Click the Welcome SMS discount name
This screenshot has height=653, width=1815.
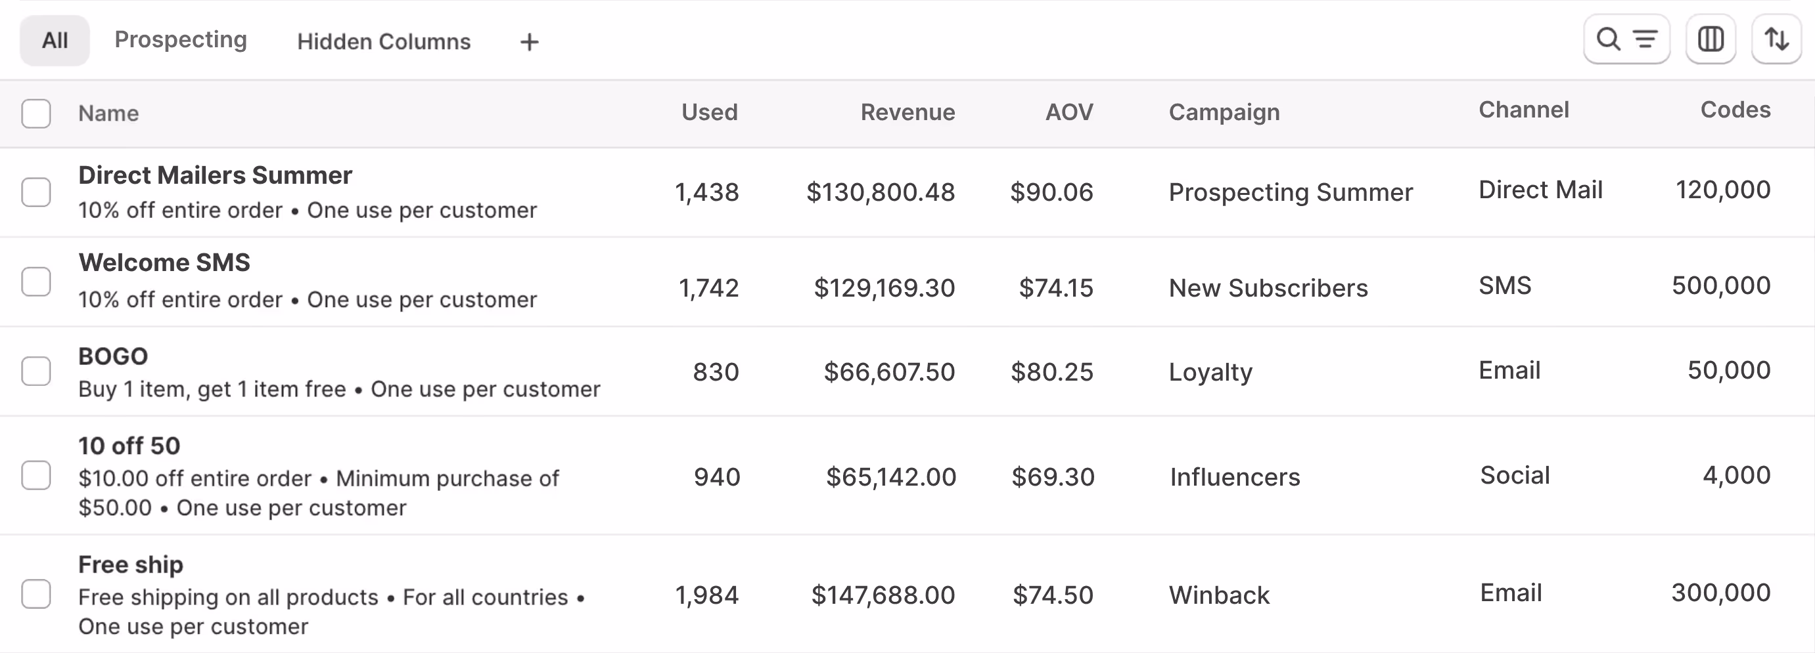point(164,262)
